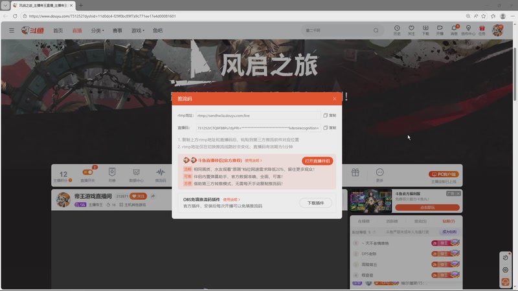This screenshot has width=518, height=291.
Task: Open 帝王游戏直播间 streamer avatar
Action: pos(63,200)
